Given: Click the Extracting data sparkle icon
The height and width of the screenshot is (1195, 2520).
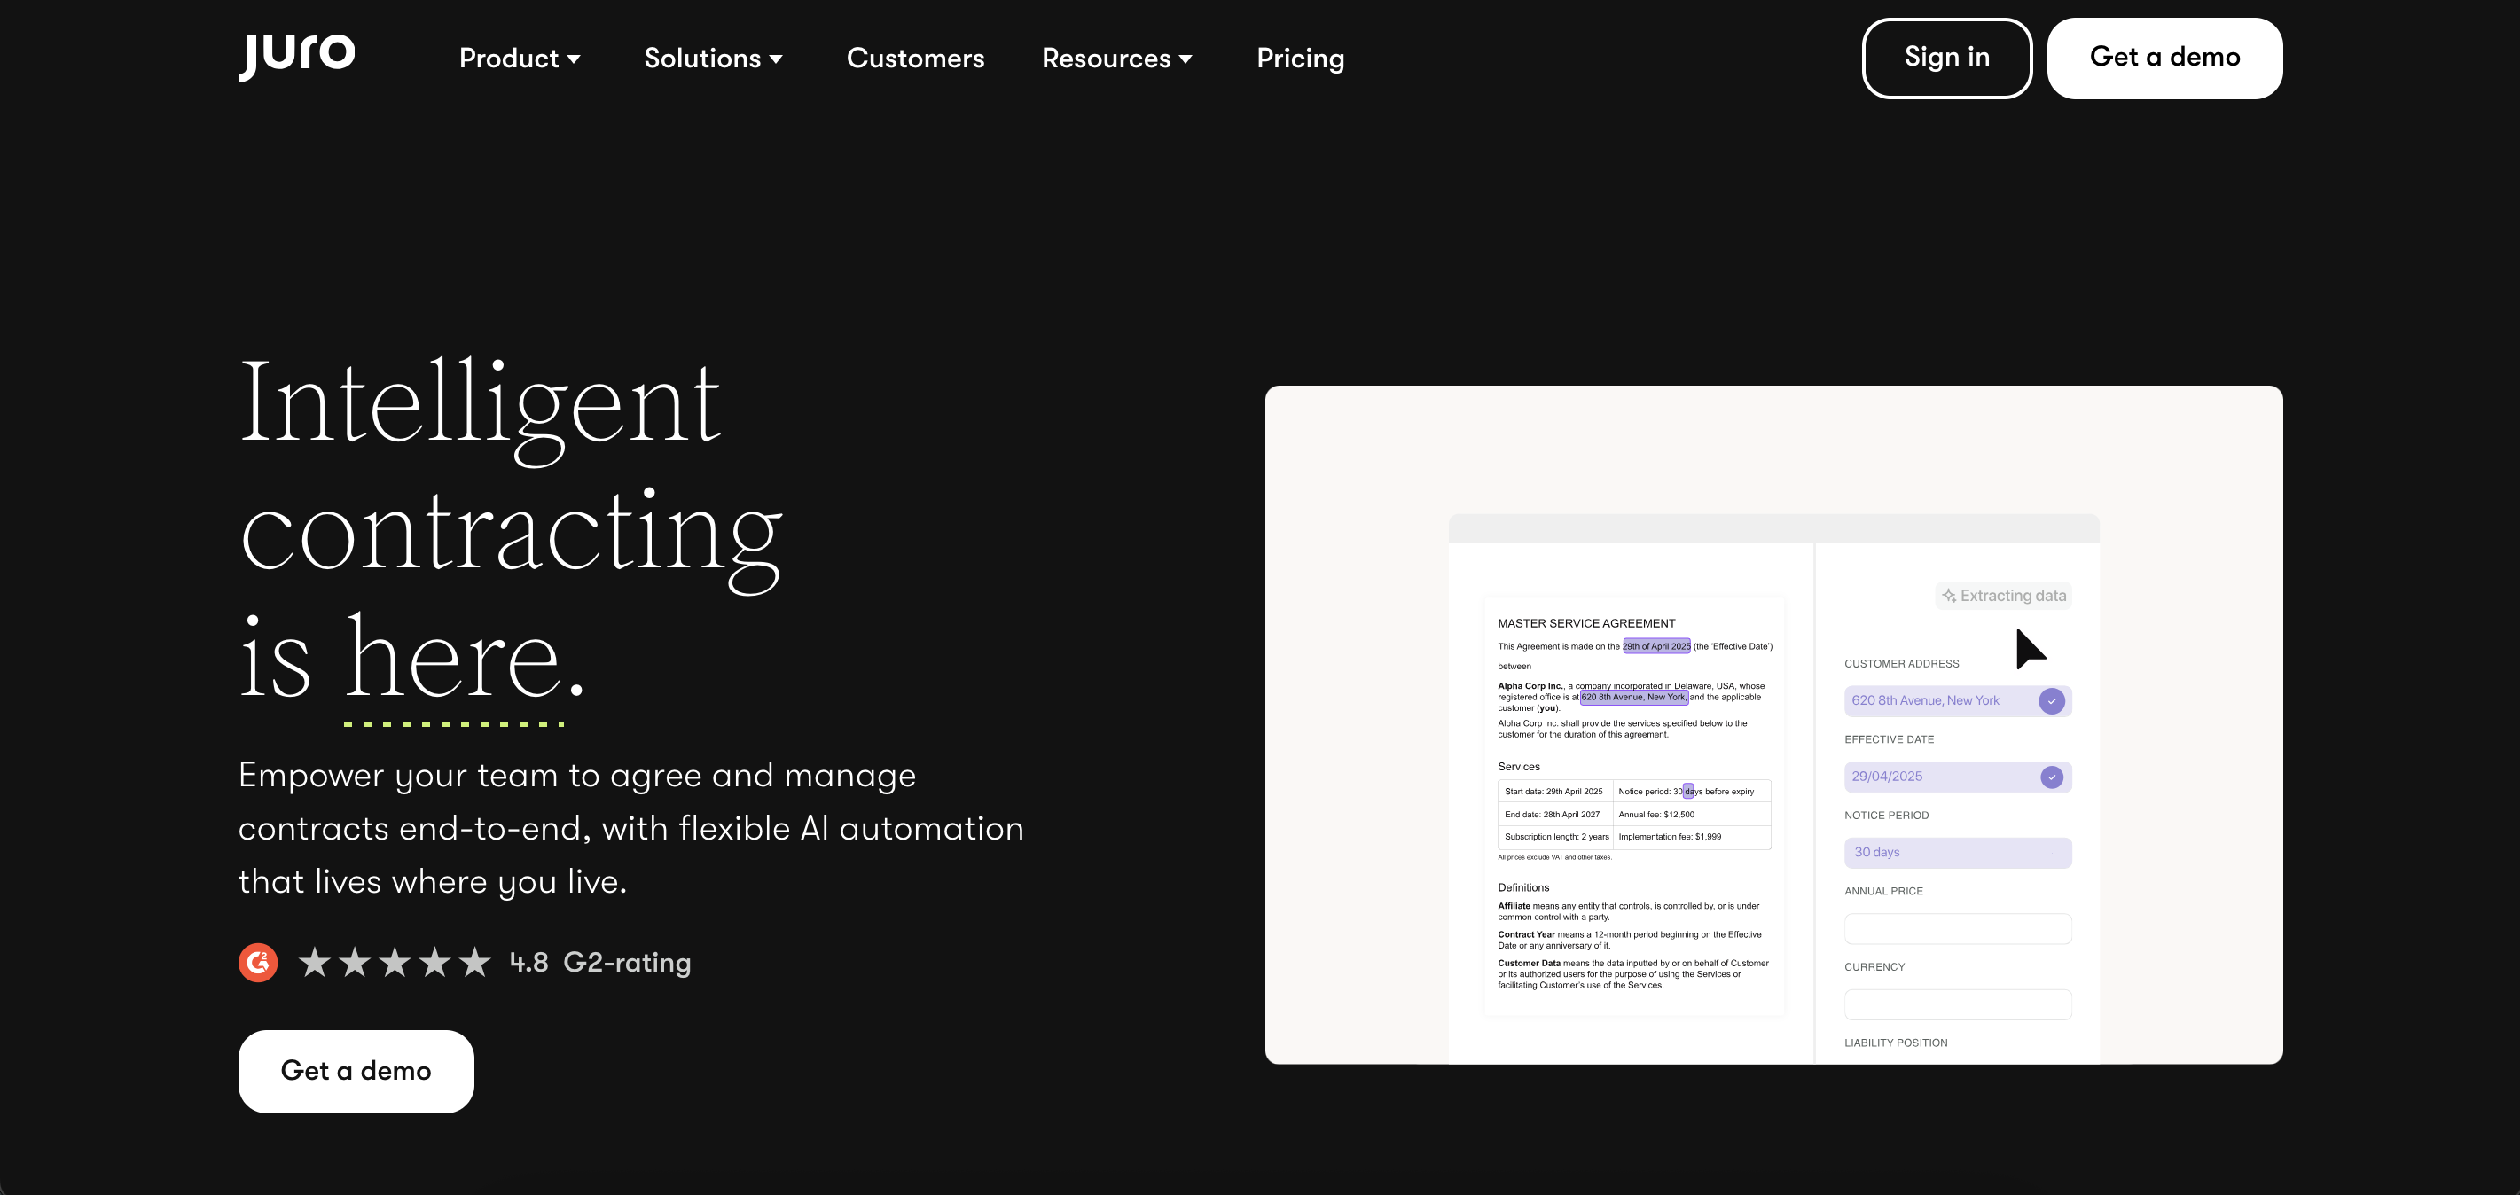Looking at the screenshot, I should click(x=1949, y=596).
